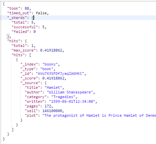156x144 pixels.
Task: Click the "took" value 88
Action: pos(27,8)
